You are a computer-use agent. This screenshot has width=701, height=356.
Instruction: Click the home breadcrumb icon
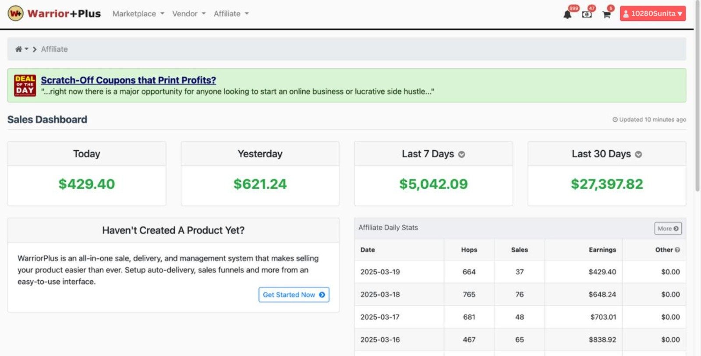18,49
